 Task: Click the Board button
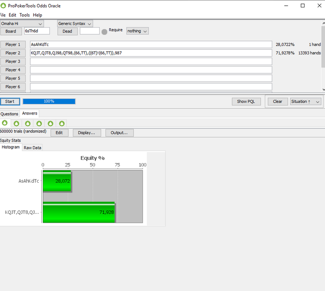11,31
